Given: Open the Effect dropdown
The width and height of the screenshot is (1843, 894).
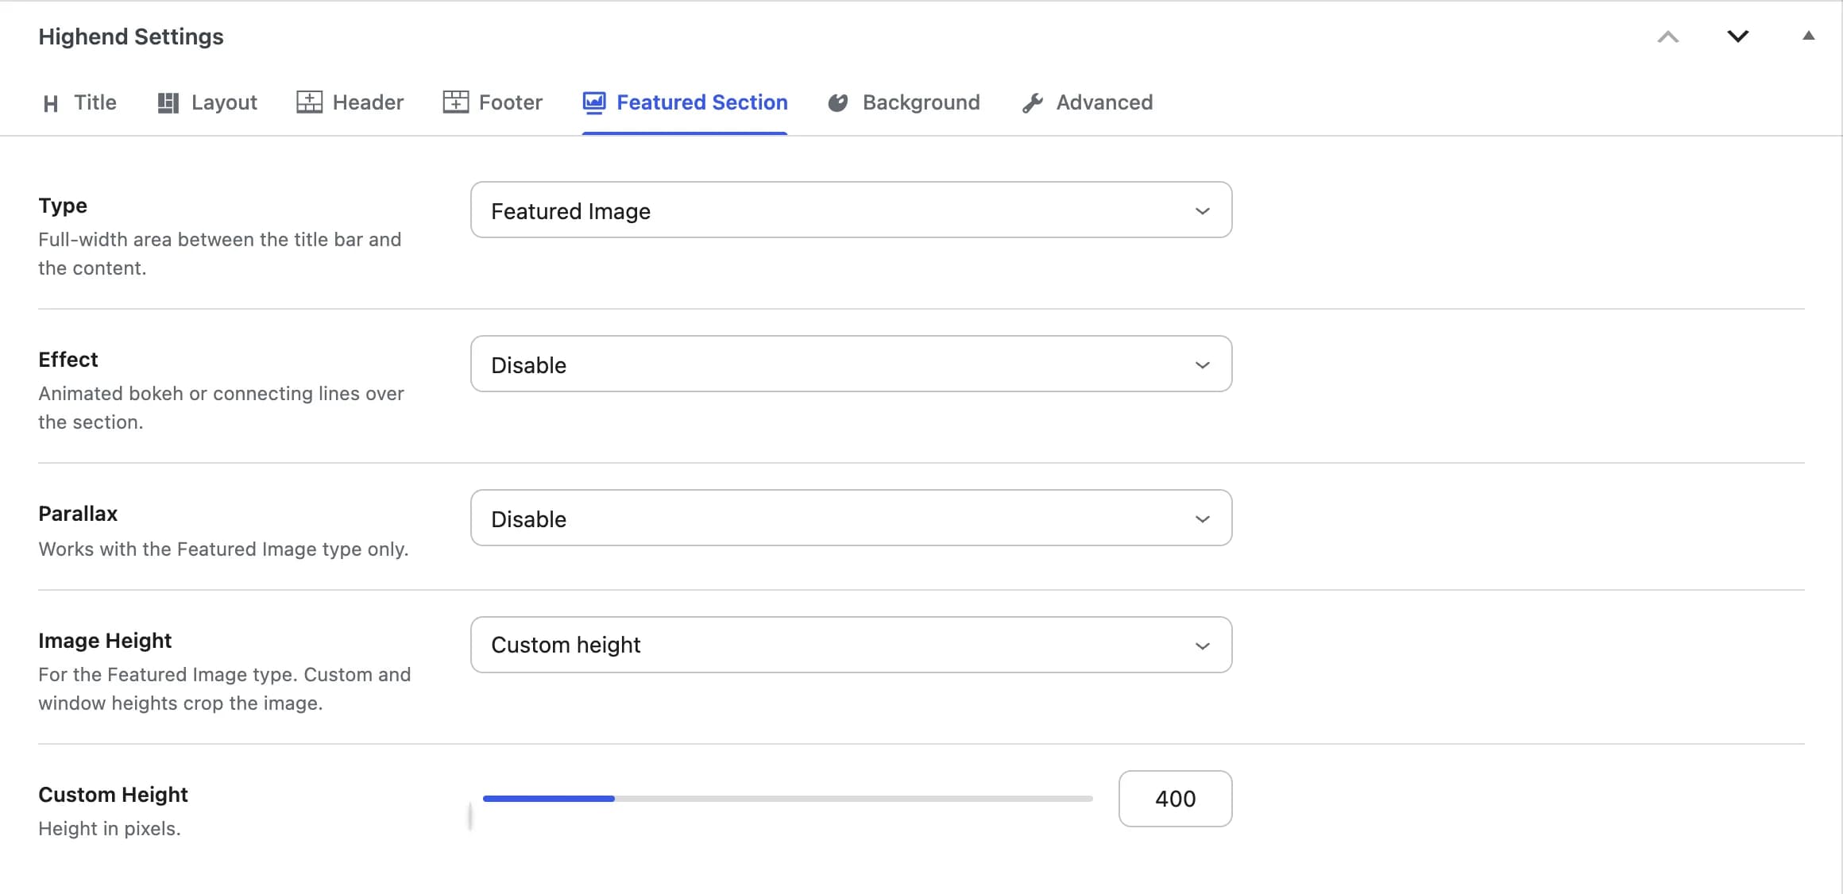Looking at the screenshot, I should pyautogui.click(x=851, y=364).
